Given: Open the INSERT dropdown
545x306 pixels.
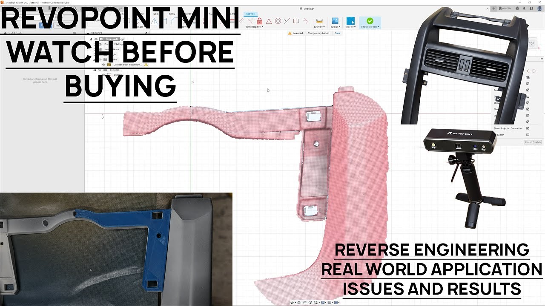Looking at the screenshot, I should (x=335, y=27).
